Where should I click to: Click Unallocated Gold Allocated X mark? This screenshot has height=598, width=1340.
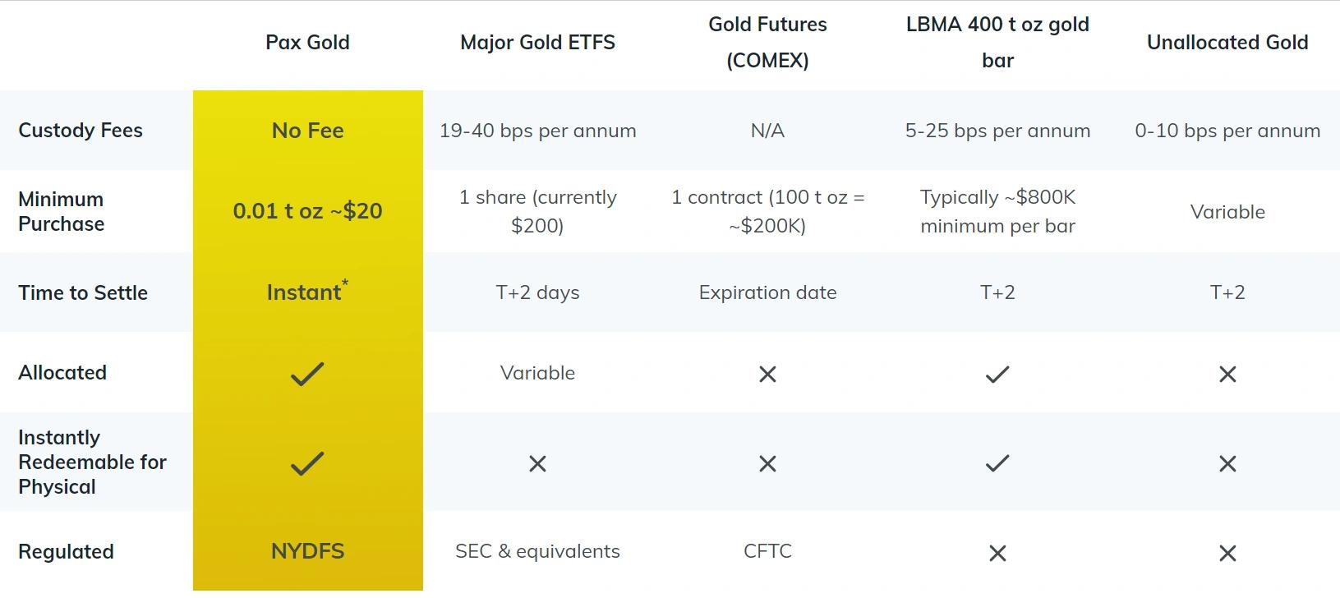pyautogui.click(x=1227, y=374)
